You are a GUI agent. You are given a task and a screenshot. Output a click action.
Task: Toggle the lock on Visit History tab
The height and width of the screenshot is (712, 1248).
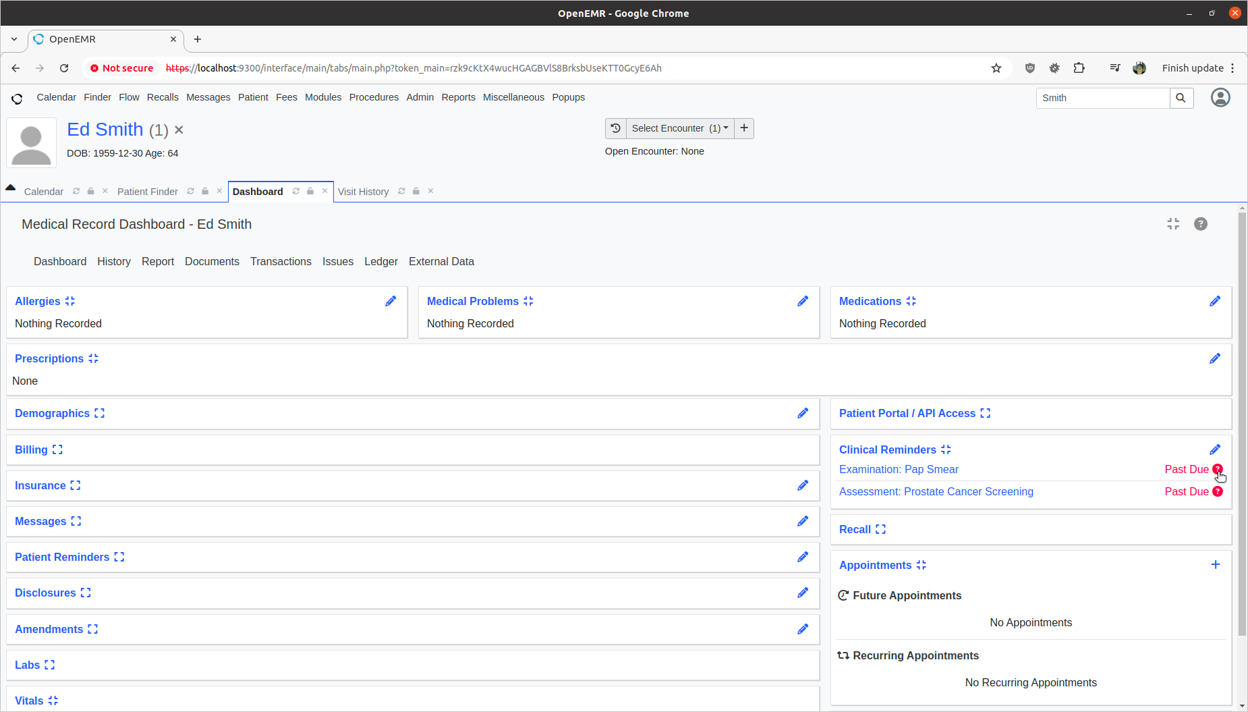click(x=416, y=192)
